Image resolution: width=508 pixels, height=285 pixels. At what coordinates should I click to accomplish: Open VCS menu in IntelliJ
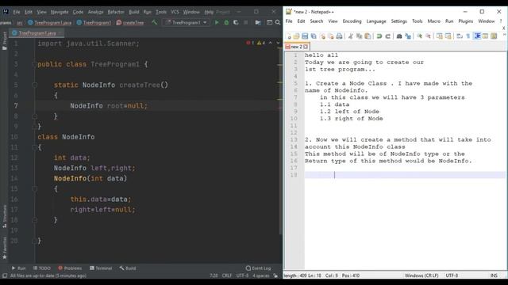[x=175, y=12]
